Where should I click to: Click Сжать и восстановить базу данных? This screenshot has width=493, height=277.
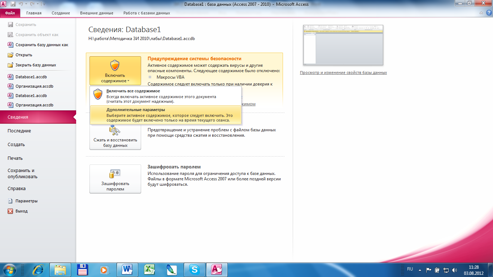point(115,137)
